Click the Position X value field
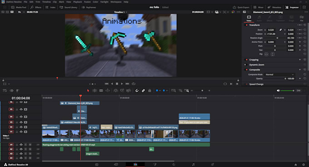The height and width of the screenshot is (167, 309). click(271, 34)
